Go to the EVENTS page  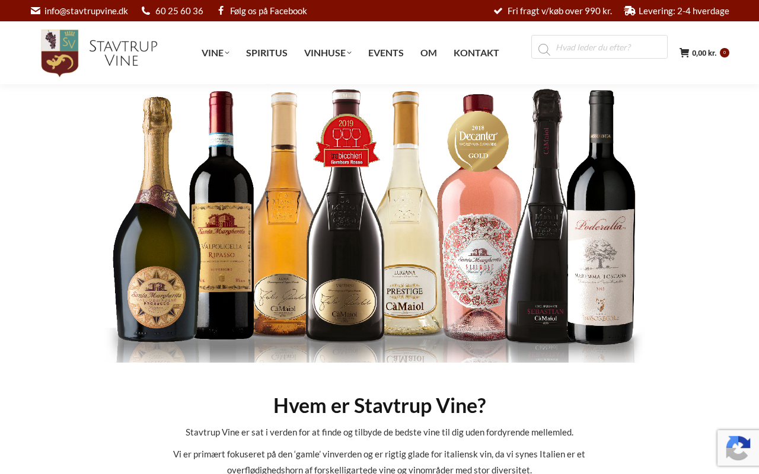coord(386,53)
